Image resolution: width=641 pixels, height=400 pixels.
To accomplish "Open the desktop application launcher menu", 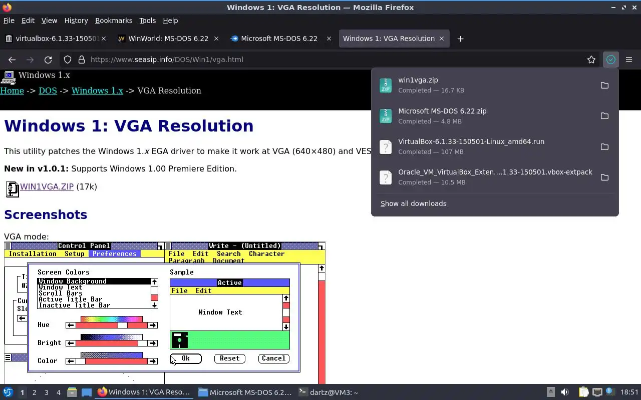I will (x=8, y=392).
